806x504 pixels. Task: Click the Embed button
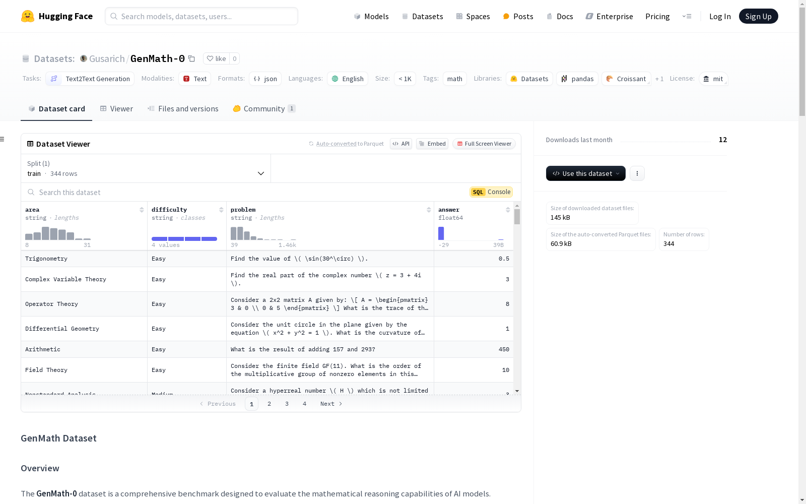[432, 144]
